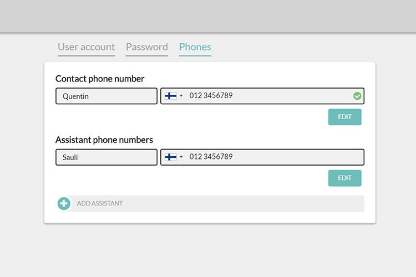Click the Contact phone number heading
The width and height of the screenshot is (416, 277).
tap(100, 79)
